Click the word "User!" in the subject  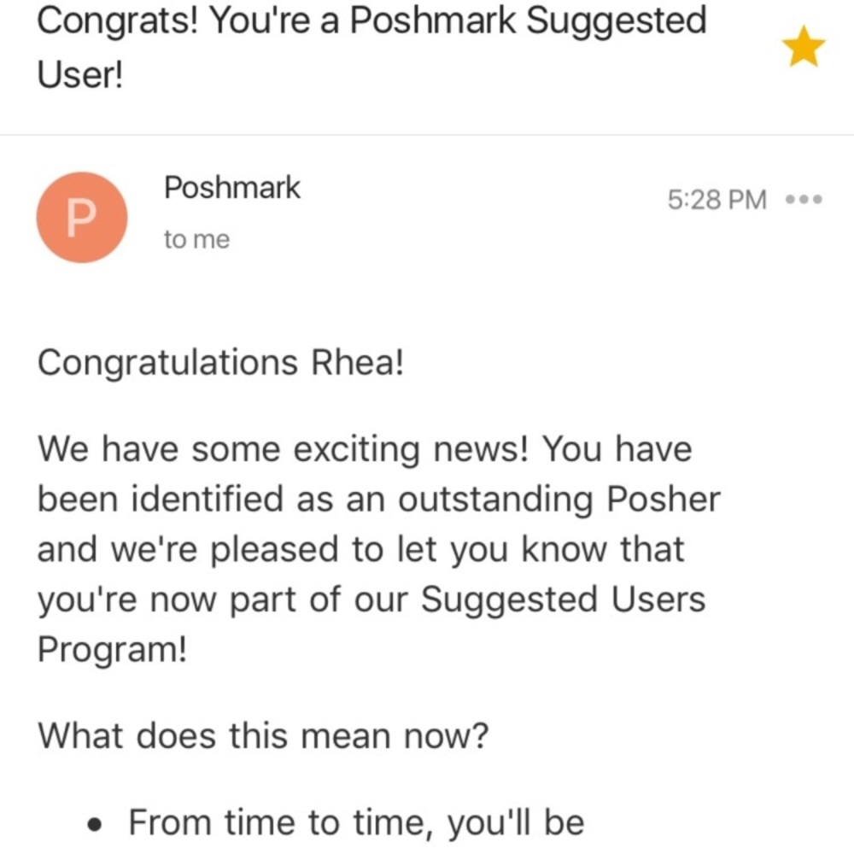pos(80,75)
